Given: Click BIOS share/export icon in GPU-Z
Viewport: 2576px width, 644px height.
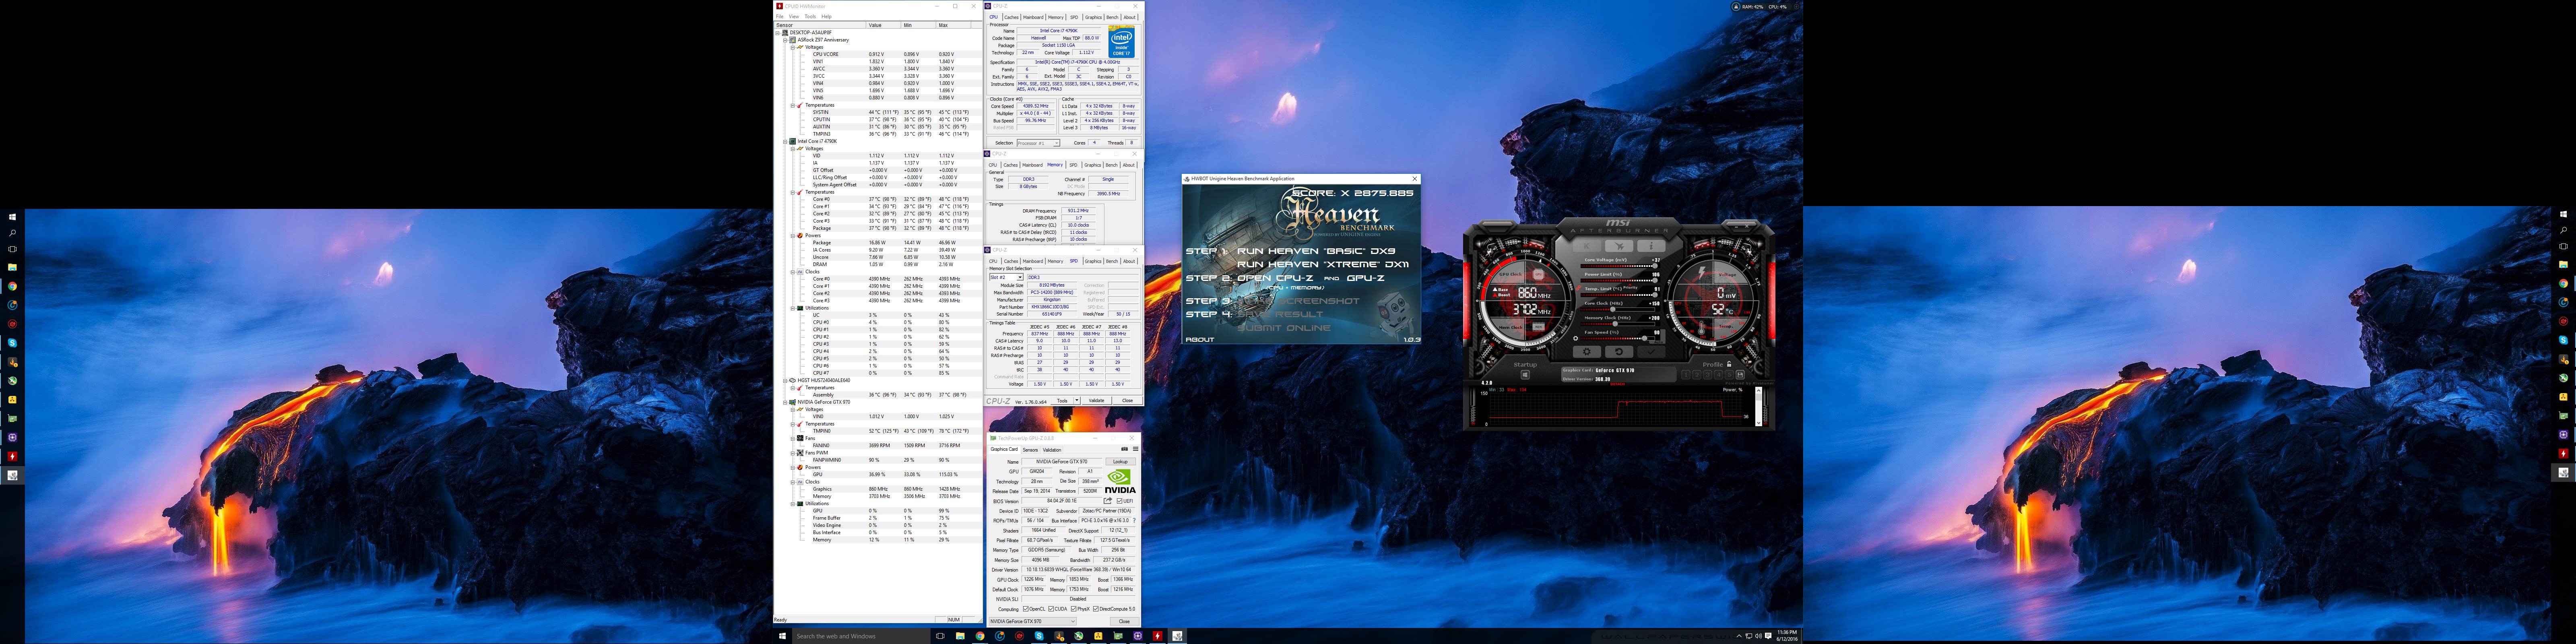Looking at the screenshot, I should tap(1108, 501).
